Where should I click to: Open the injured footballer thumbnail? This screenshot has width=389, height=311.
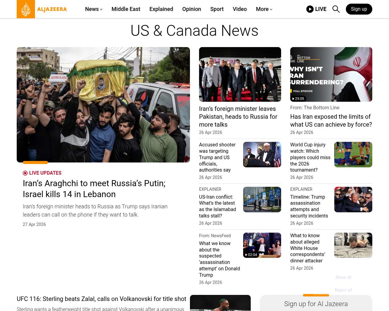(x=353, y=155)
